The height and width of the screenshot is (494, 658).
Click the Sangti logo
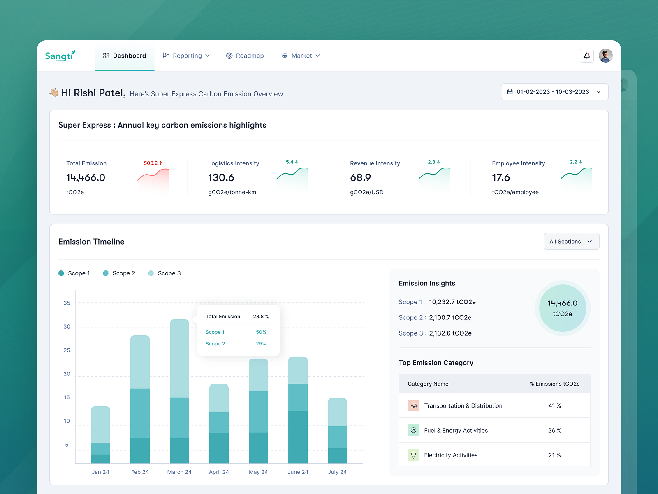(x=60, y=56)
